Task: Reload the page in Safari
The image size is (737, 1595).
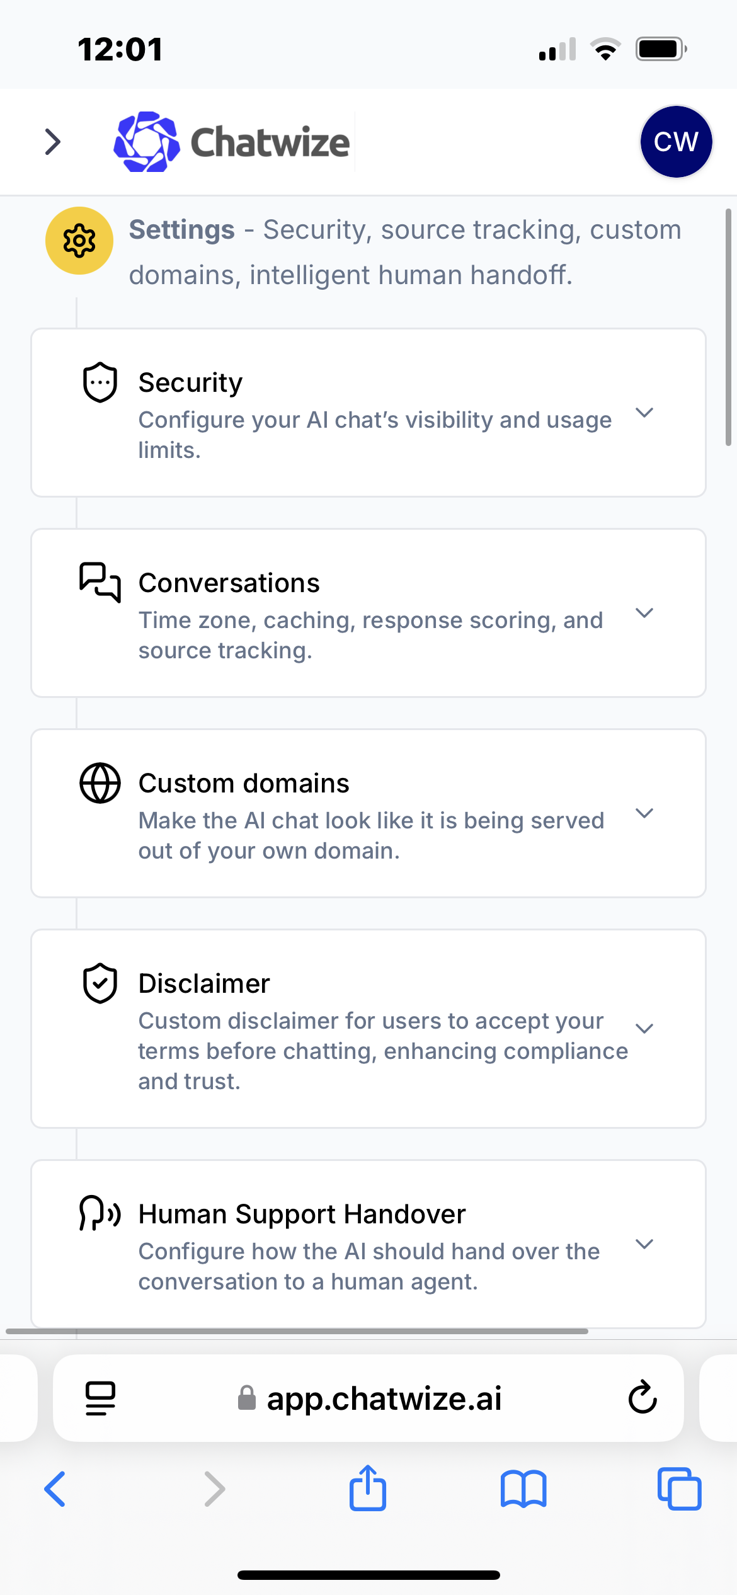Action: pyautogui.click(x=643, y=1398)
